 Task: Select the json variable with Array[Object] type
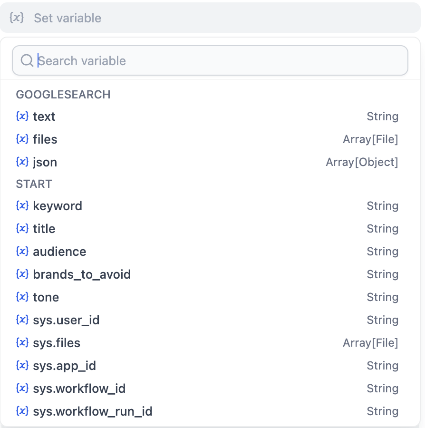pyautogui.click(x=45, y=162)
